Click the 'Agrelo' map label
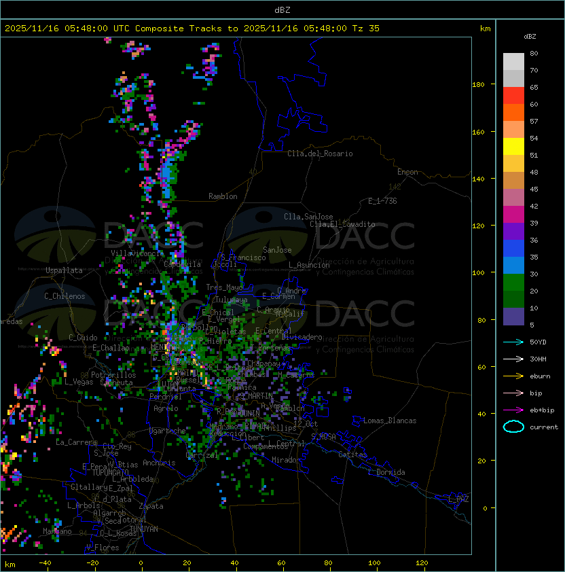The image size is (565, 572). [x=166, y=408]
